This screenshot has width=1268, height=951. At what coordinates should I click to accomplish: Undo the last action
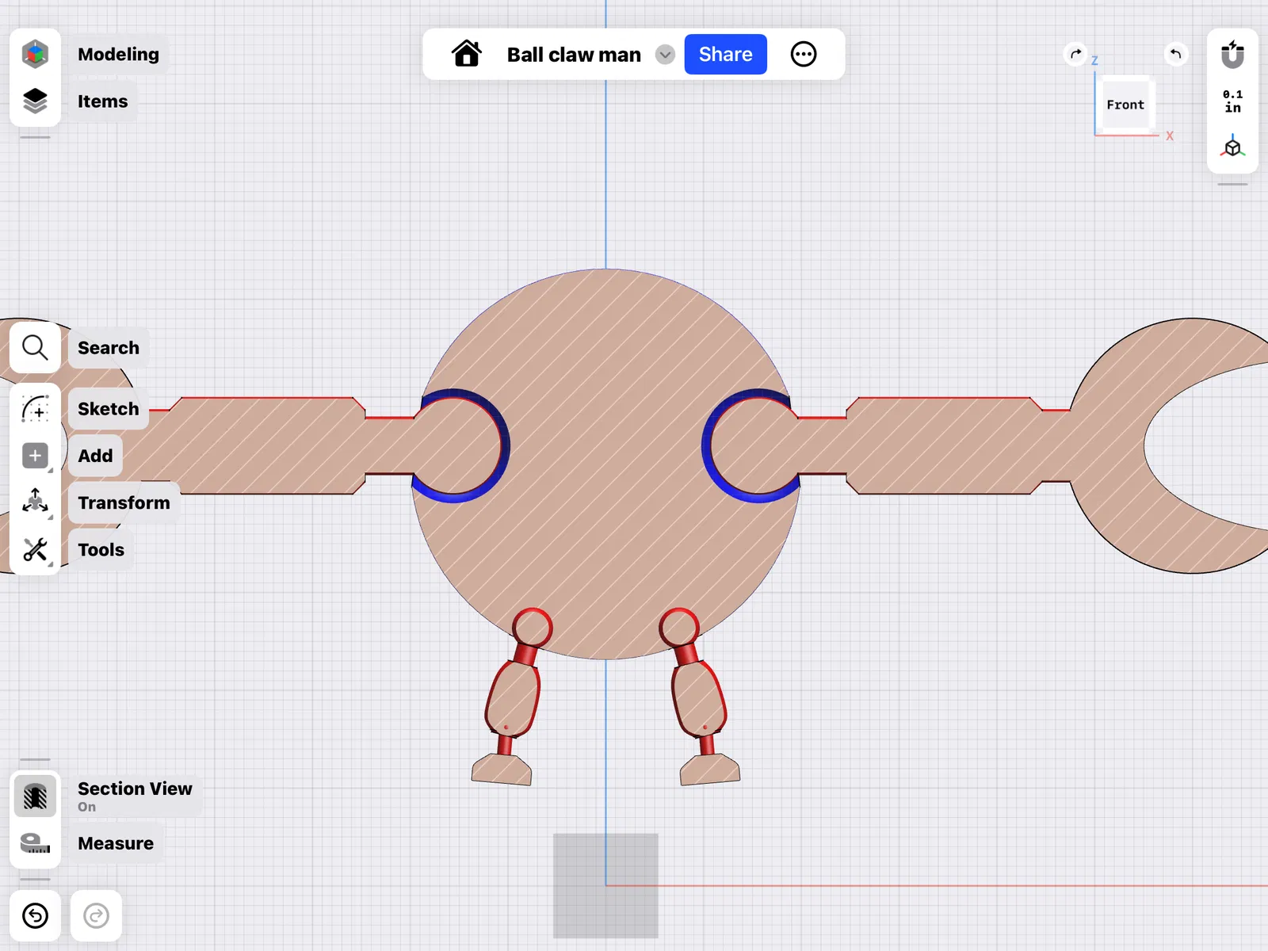(x=35, y=916)
